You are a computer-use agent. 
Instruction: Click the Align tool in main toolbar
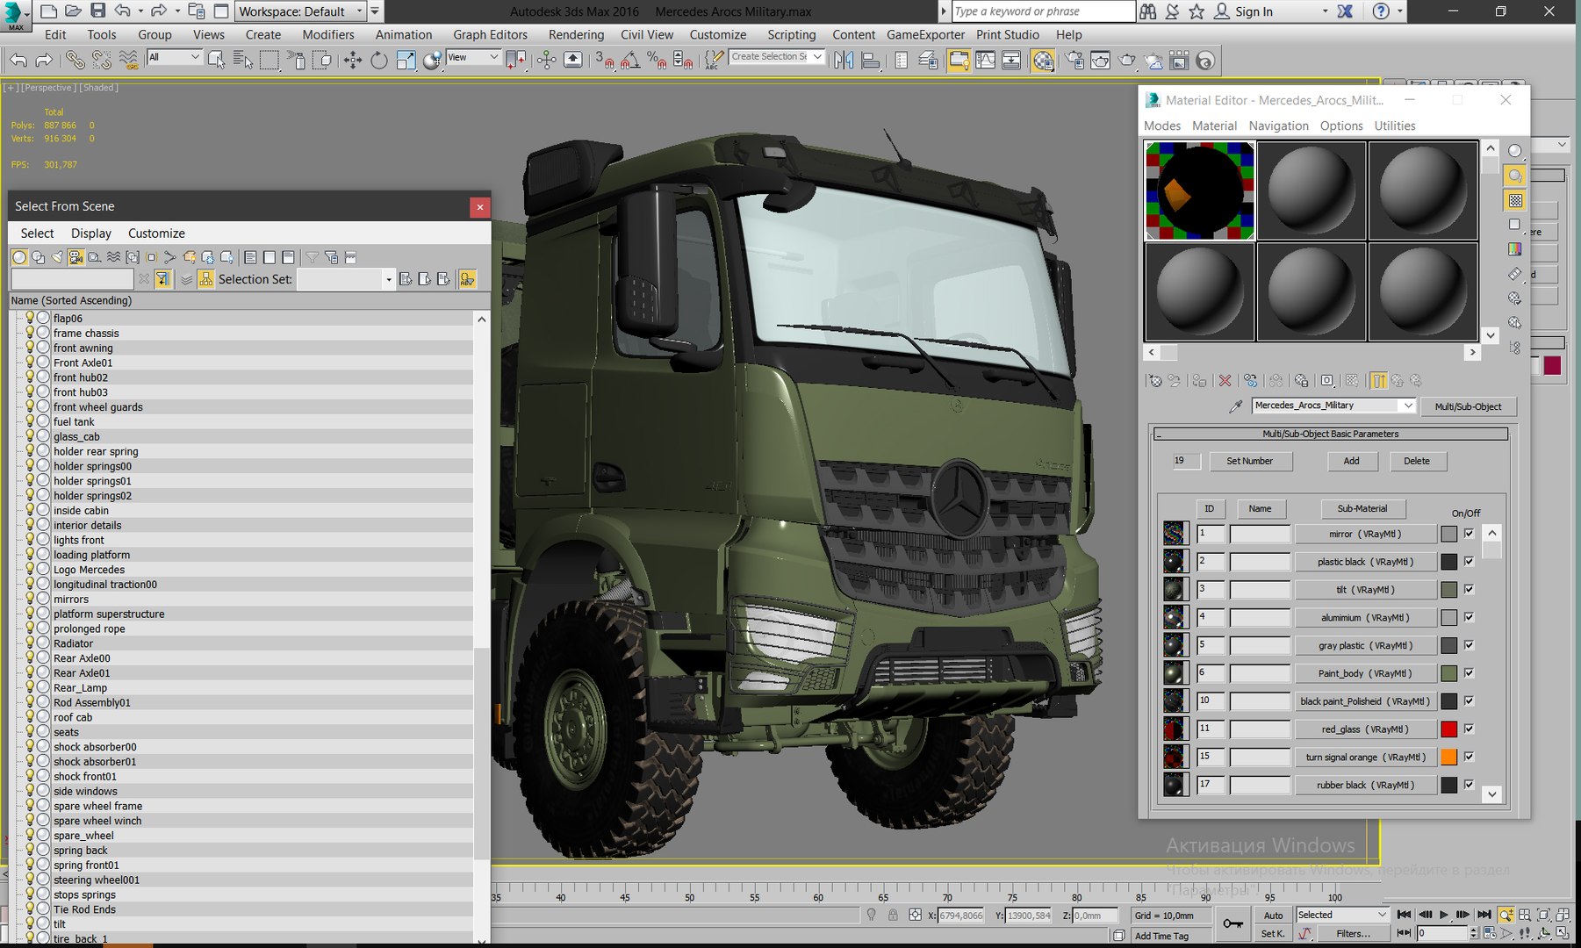[871, 60]
